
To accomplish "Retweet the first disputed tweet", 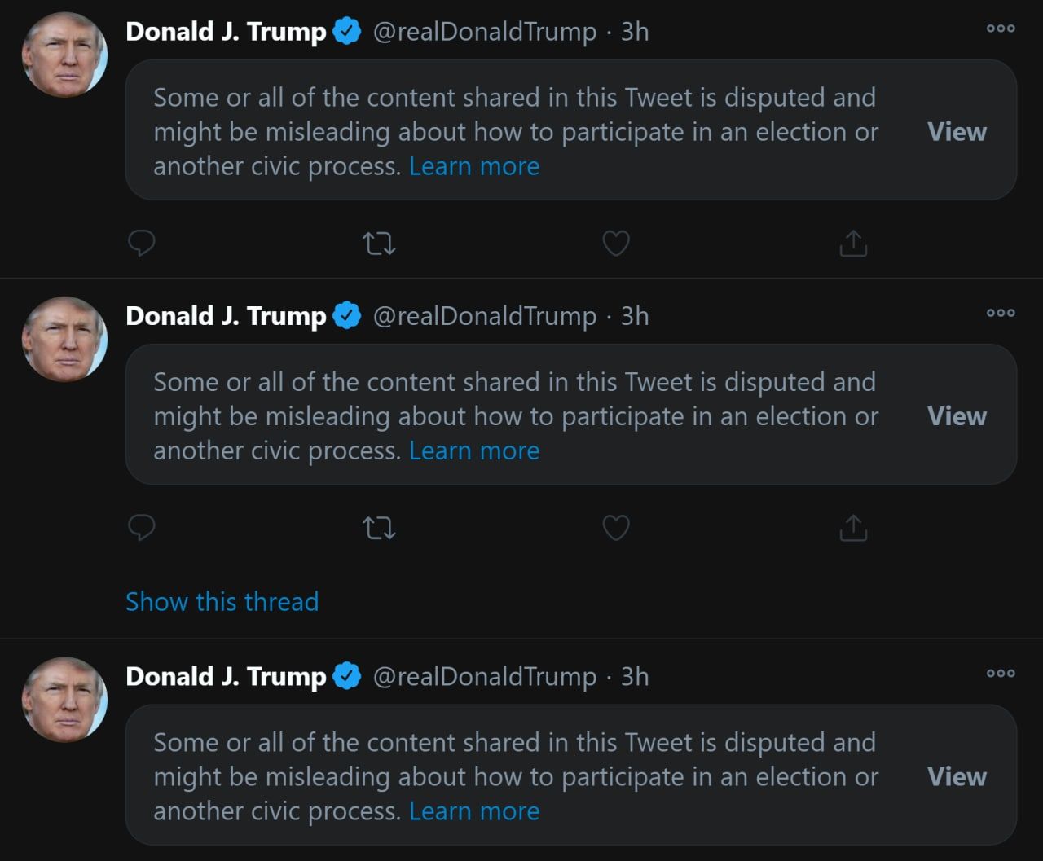I will pos(379,243).
